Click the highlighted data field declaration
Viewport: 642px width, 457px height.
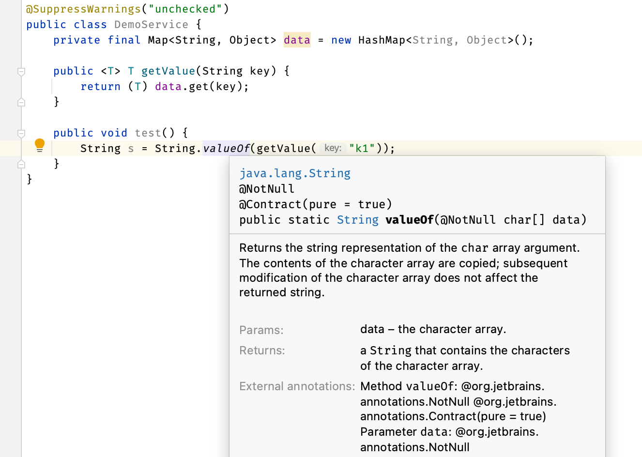click(297, 40)
